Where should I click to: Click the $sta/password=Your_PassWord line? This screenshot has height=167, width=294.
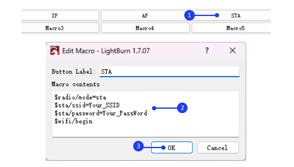[x=101, y=113]
